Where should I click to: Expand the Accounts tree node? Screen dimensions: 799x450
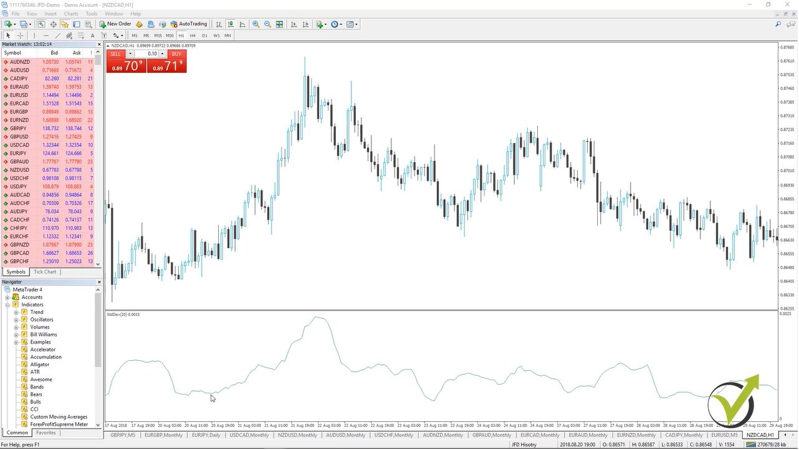pyautogui.click(x=8, y=297)
